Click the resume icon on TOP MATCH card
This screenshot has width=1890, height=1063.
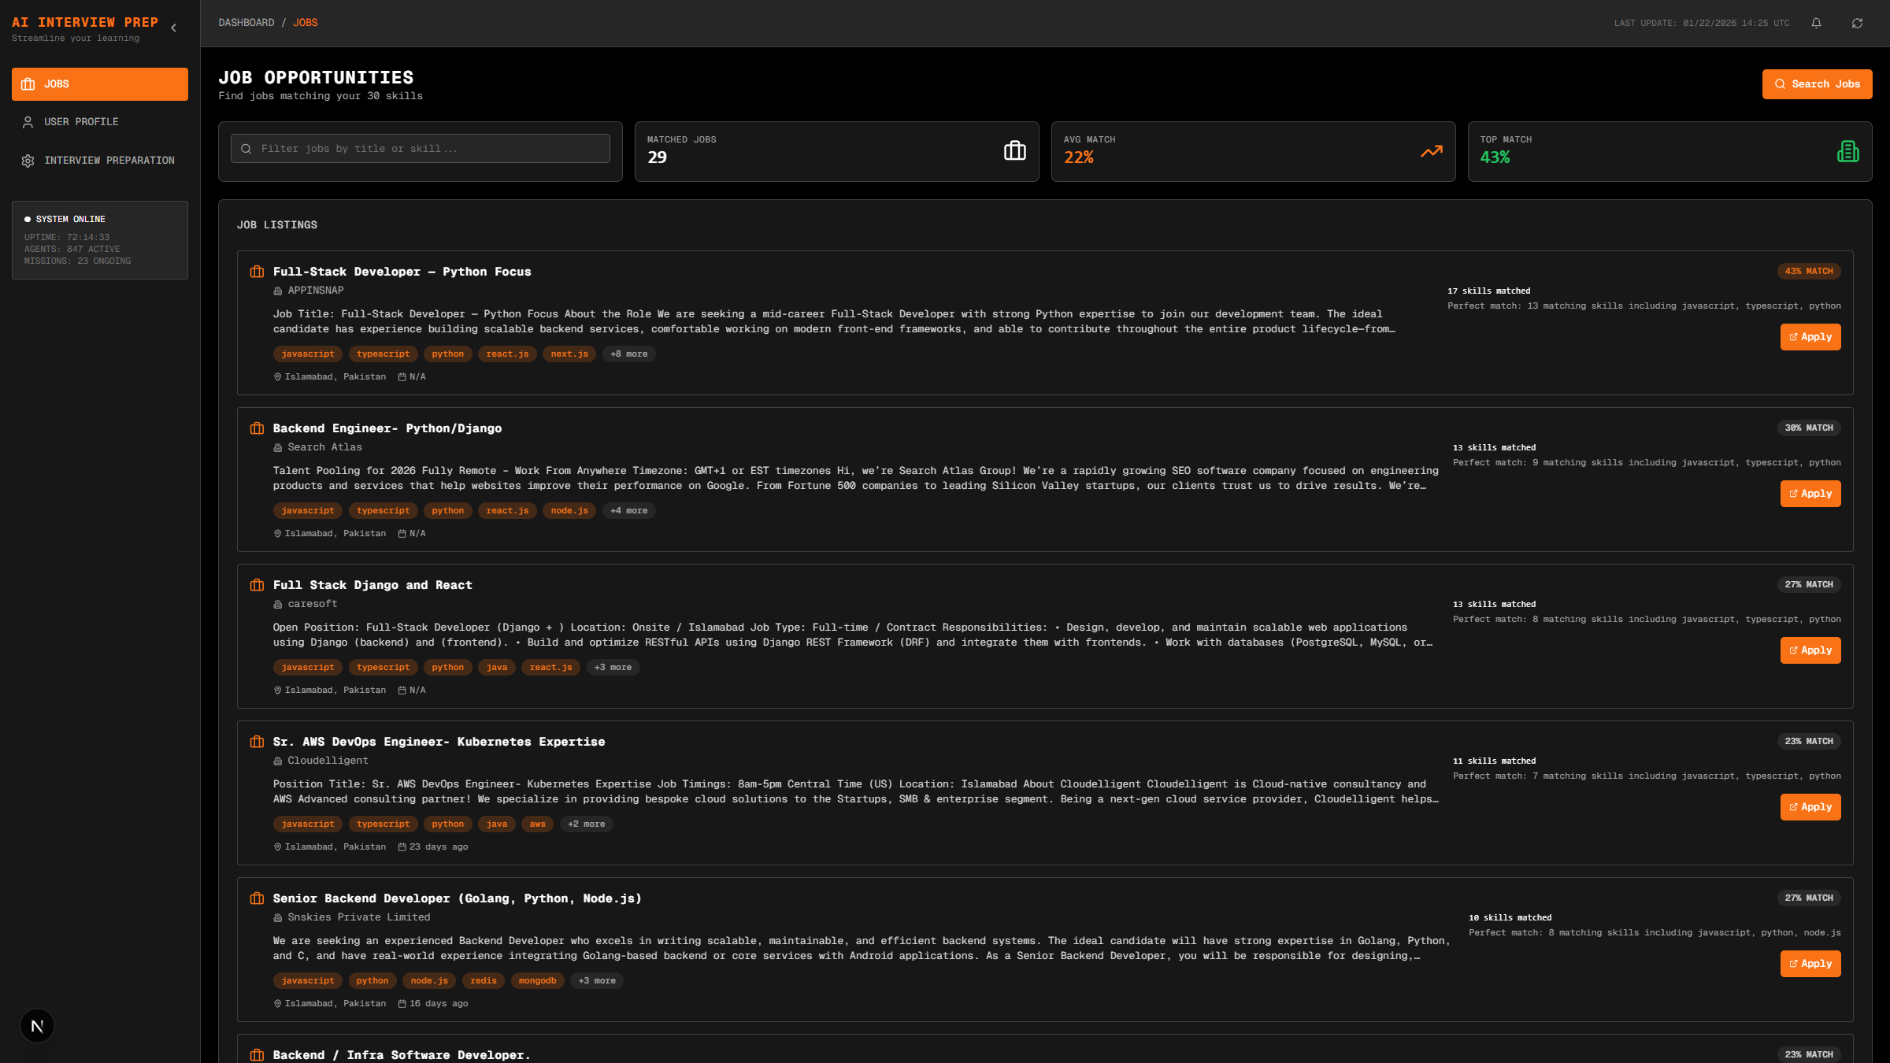pos(1848,151)
